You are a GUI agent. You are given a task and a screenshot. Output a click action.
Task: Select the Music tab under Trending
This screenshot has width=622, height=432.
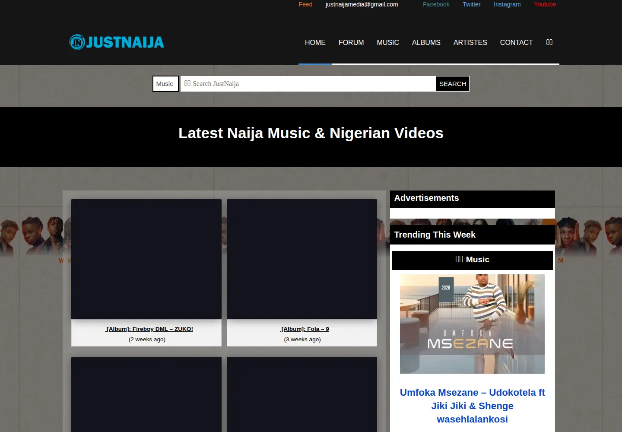(473, 260)
